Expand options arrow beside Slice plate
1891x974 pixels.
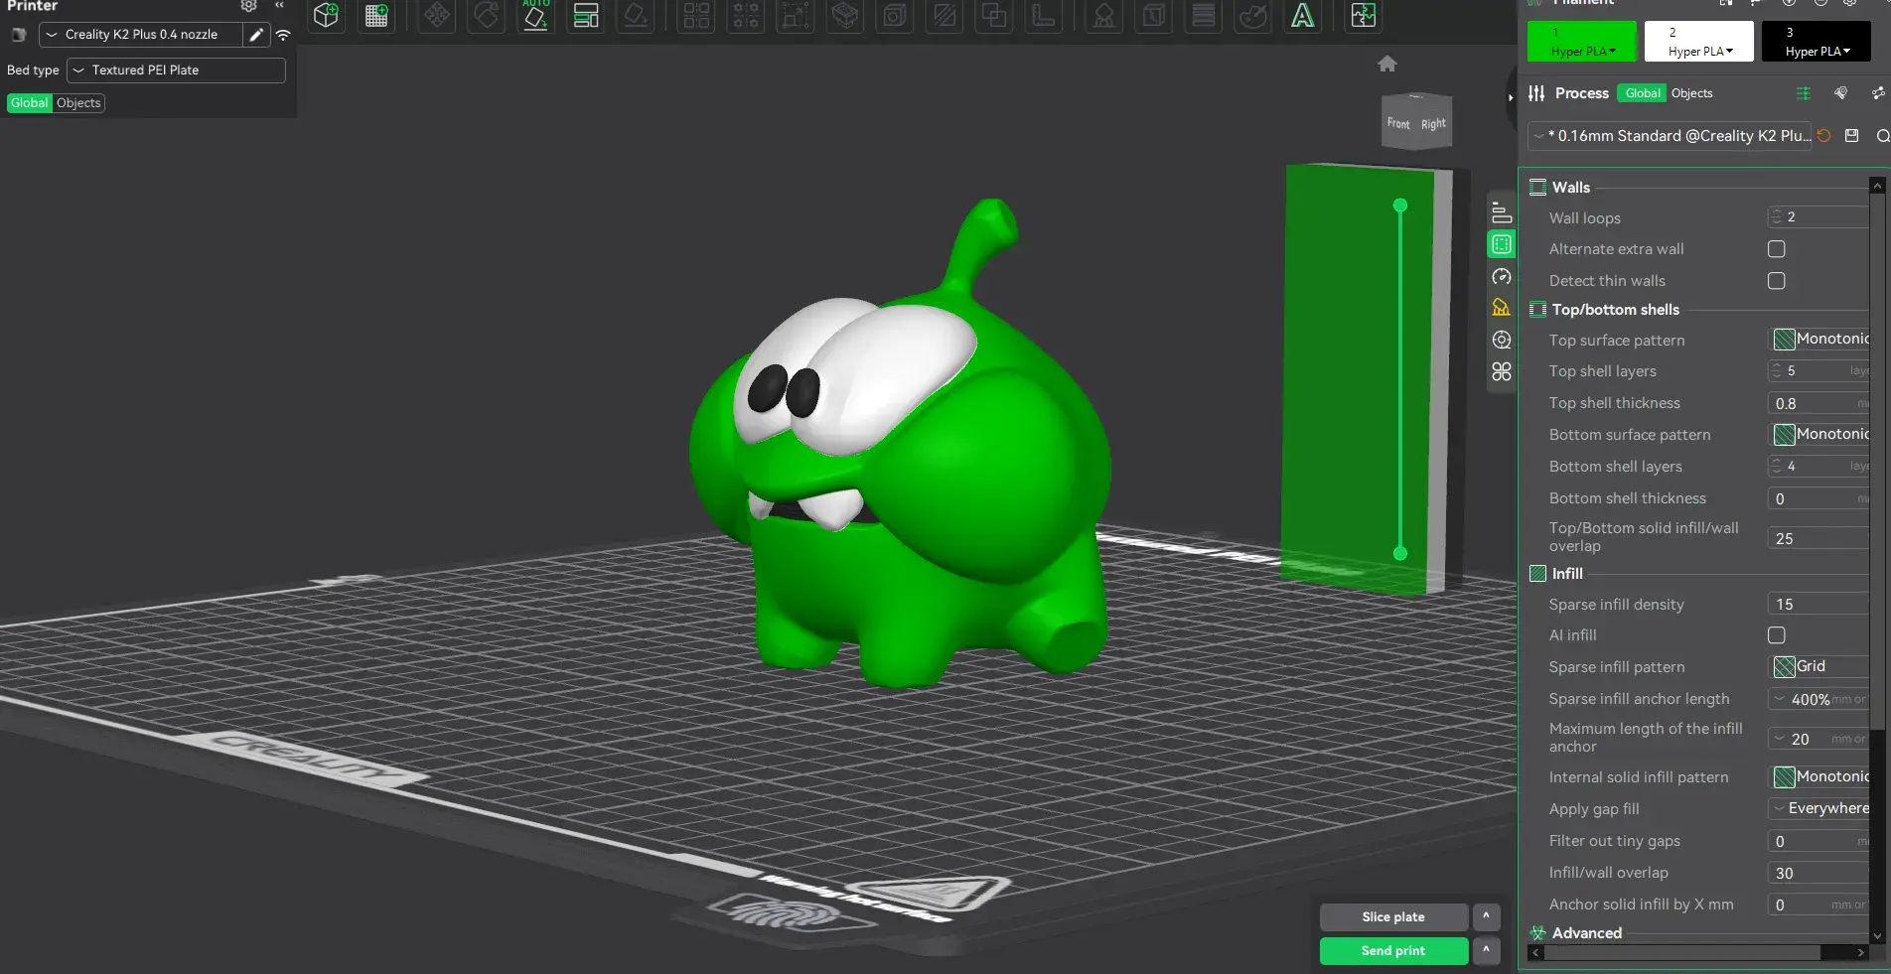point(1486,916)
